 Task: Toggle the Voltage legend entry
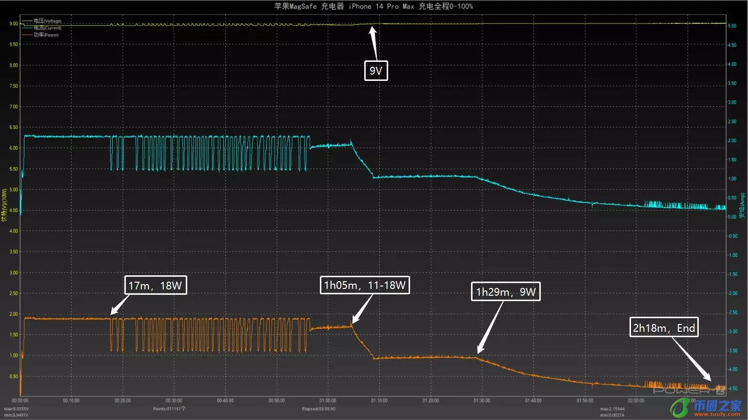[47, 21]
